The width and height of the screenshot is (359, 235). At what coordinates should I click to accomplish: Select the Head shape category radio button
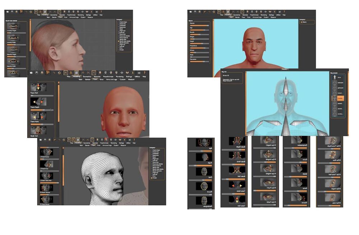coord(118,22)
